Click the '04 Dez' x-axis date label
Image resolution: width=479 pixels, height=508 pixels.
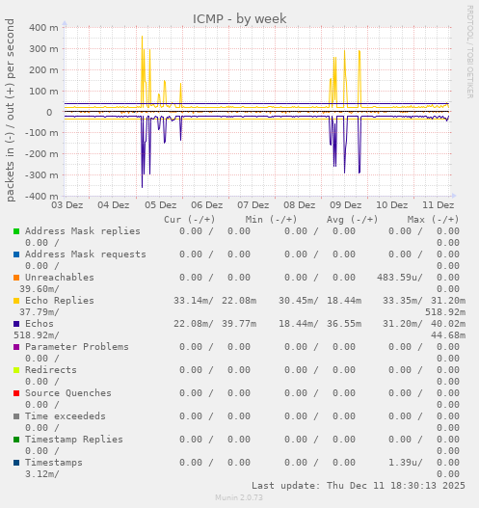tap(114, 205)
